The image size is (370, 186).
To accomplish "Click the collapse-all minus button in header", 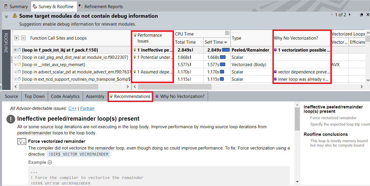I will click(24, 38).
